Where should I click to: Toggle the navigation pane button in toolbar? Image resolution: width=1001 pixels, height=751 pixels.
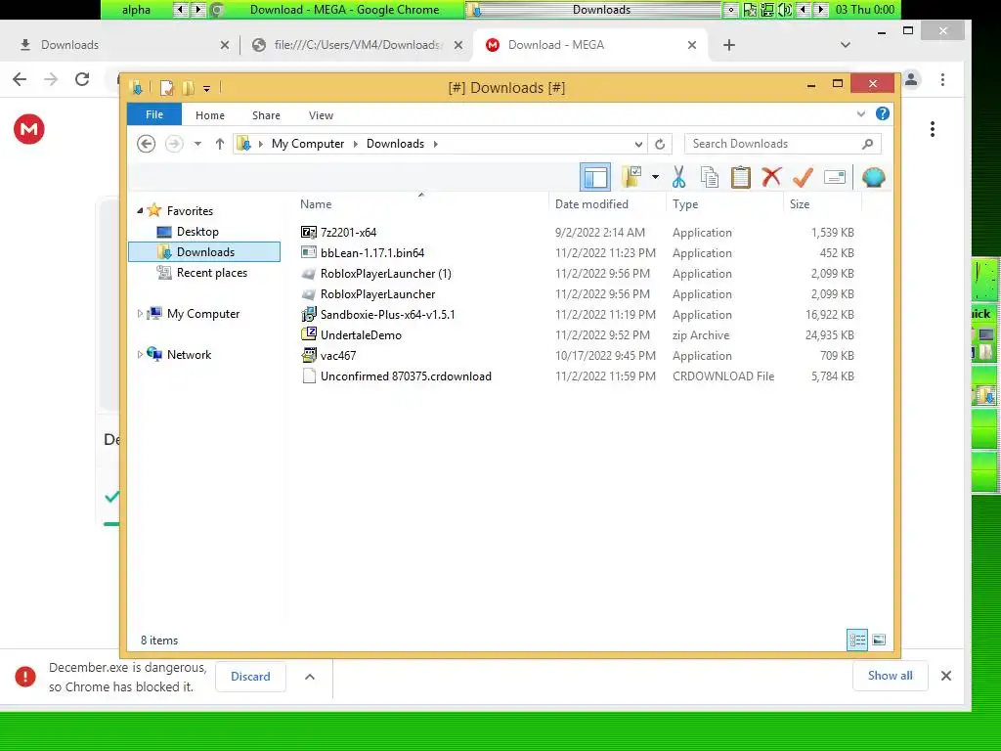pyautogui.click(x=595, y=177)
